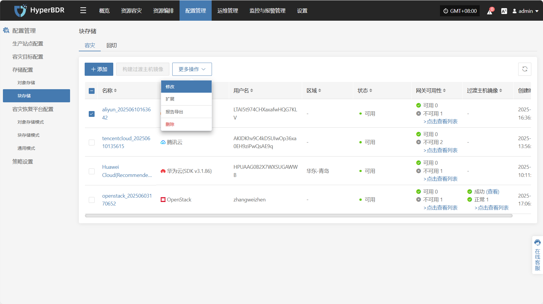Image resolution: width=543 pixels, height=304 pixels.
Task: Select 报告导出 from the dropdown menu
Action: coord(186,112)
